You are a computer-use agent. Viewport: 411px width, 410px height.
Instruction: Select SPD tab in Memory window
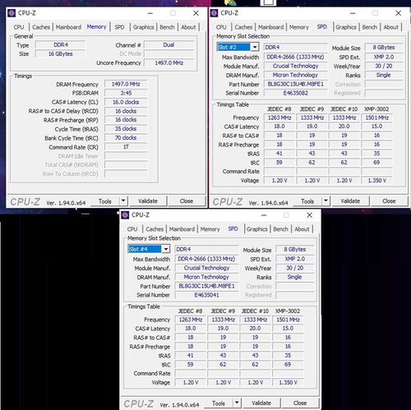pos(119,27)
